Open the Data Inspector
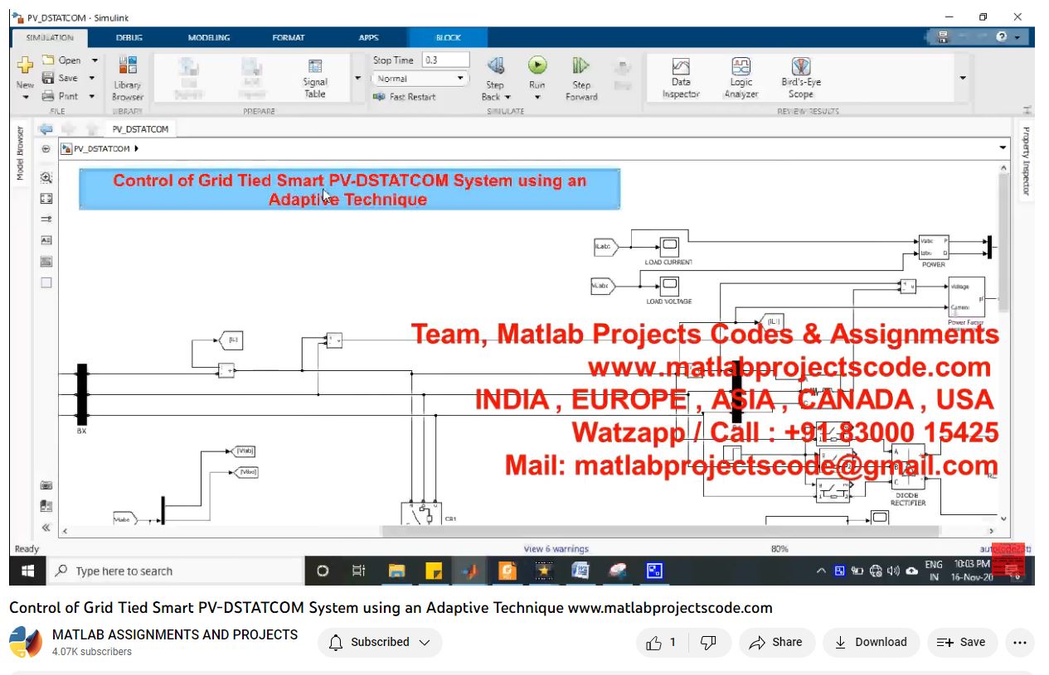Image resolution: width=1049 pixels, height=675 pixels. click(x=681, y=78)
